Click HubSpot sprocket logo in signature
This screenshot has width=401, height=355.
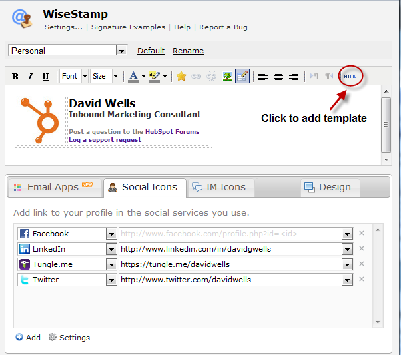(x=40, y=120)
